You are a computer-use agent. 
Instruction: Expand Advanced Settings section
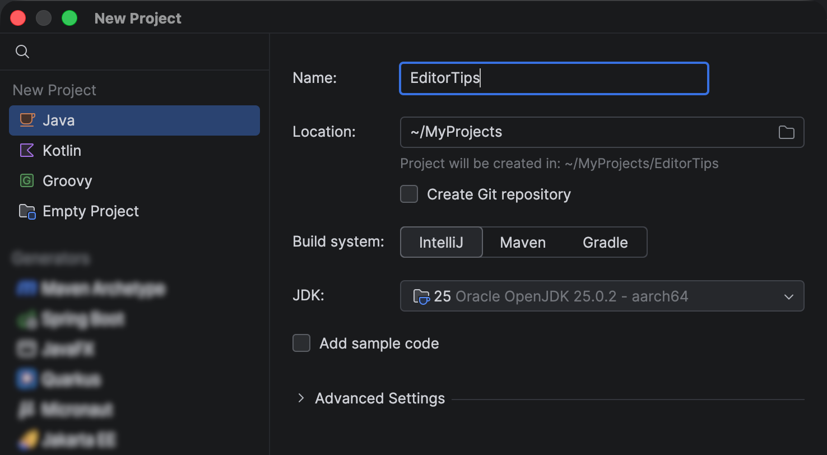coord(301,398)
